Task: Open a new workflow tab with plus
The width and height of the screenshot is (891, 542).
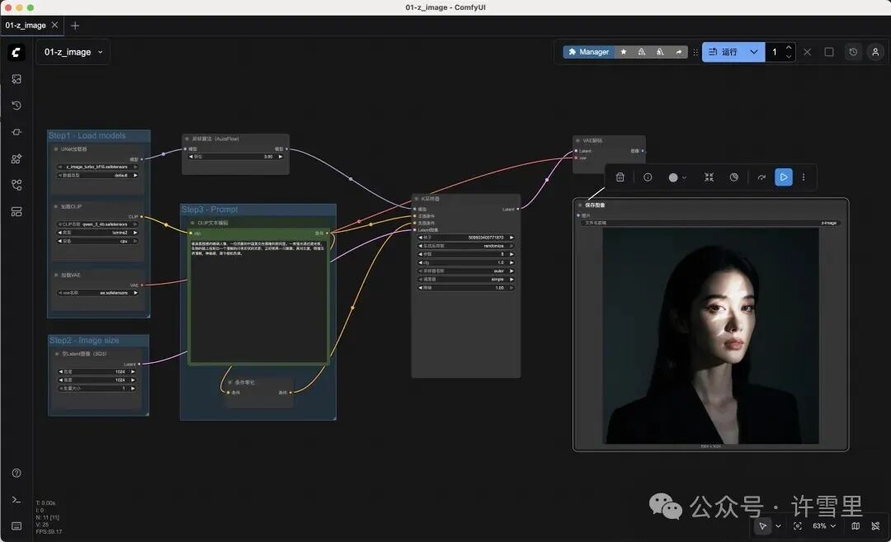Action: (75, 26)
